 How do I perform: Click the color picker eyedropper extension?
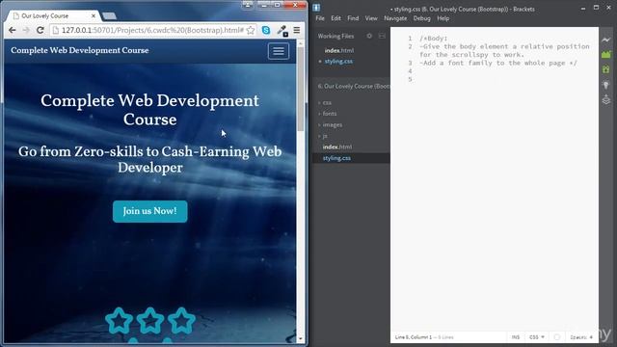pos(282,30)
